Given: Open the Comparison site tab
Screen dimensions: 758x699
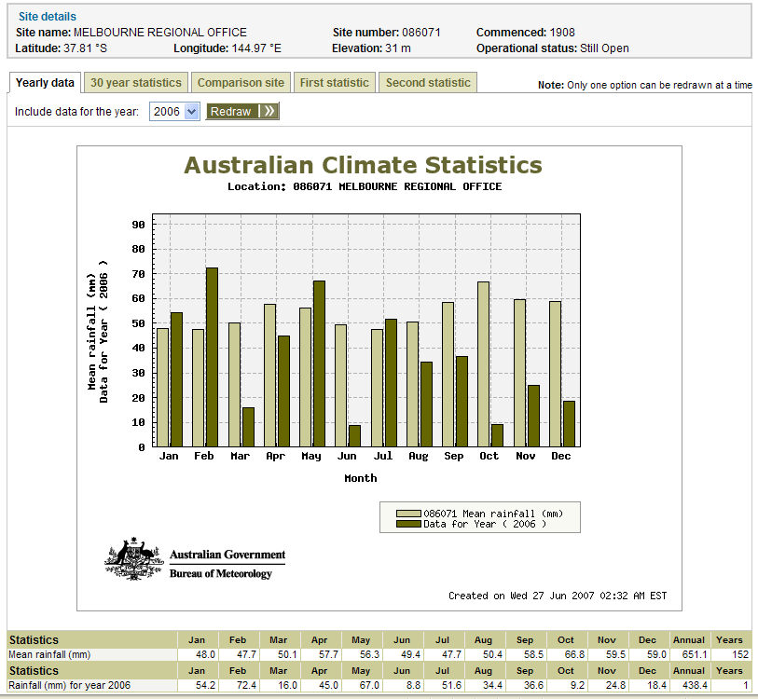Looking at the screenshot, I should tap(241, 83).
